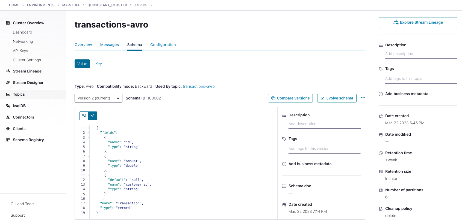Switch to the Configuration tab
The width and height of the screenshot is (462, 224).
point(163,45)
